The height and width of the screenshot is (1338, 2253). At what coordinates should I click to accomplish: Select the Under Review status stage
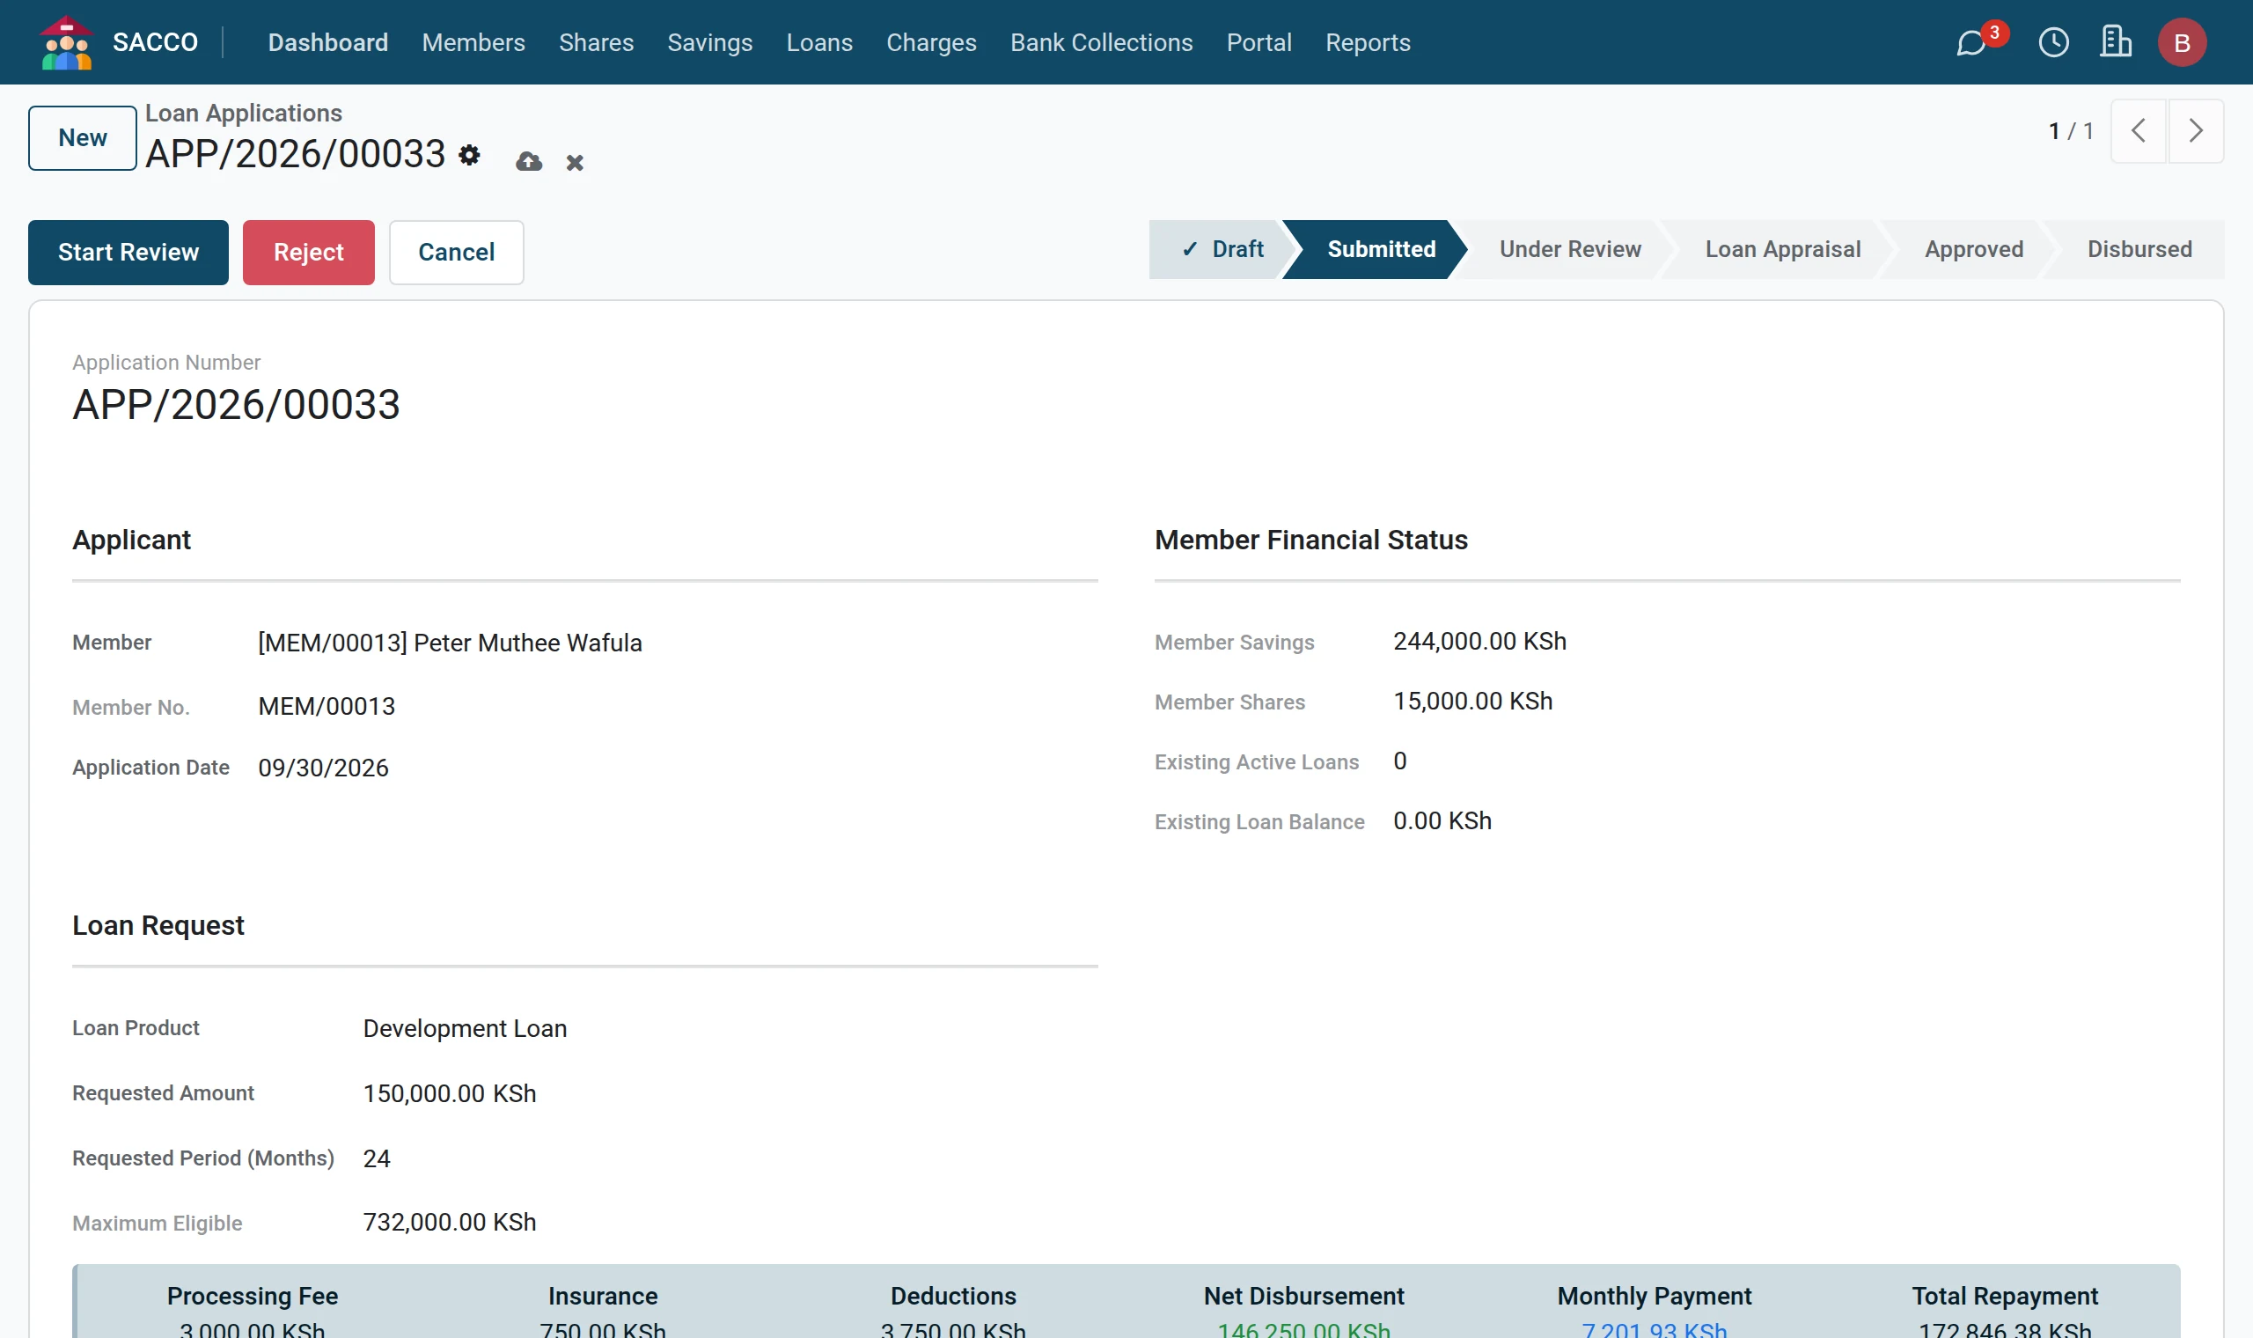pyautogui.click(x=1570, y=250)
